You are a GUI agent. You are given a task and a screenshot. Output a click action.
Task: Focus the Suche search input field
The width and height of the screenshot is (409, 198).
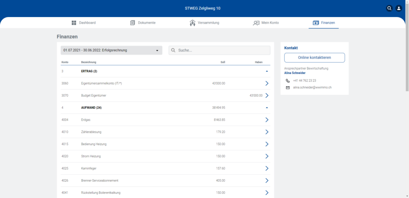point(219,50)
